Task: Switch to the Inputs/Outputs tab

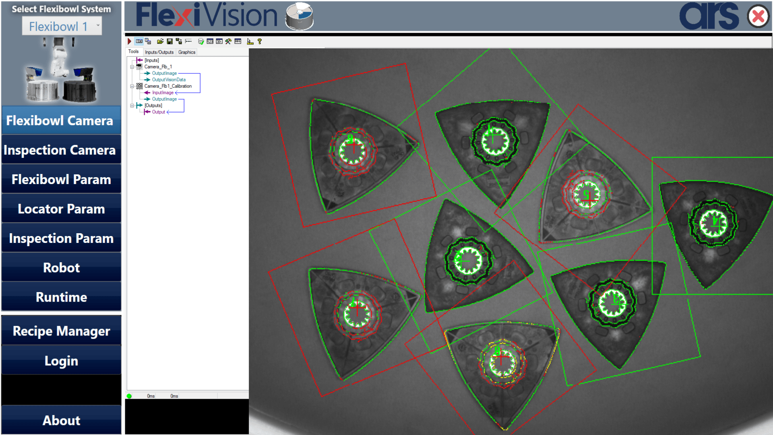Action: click(159, 52)
